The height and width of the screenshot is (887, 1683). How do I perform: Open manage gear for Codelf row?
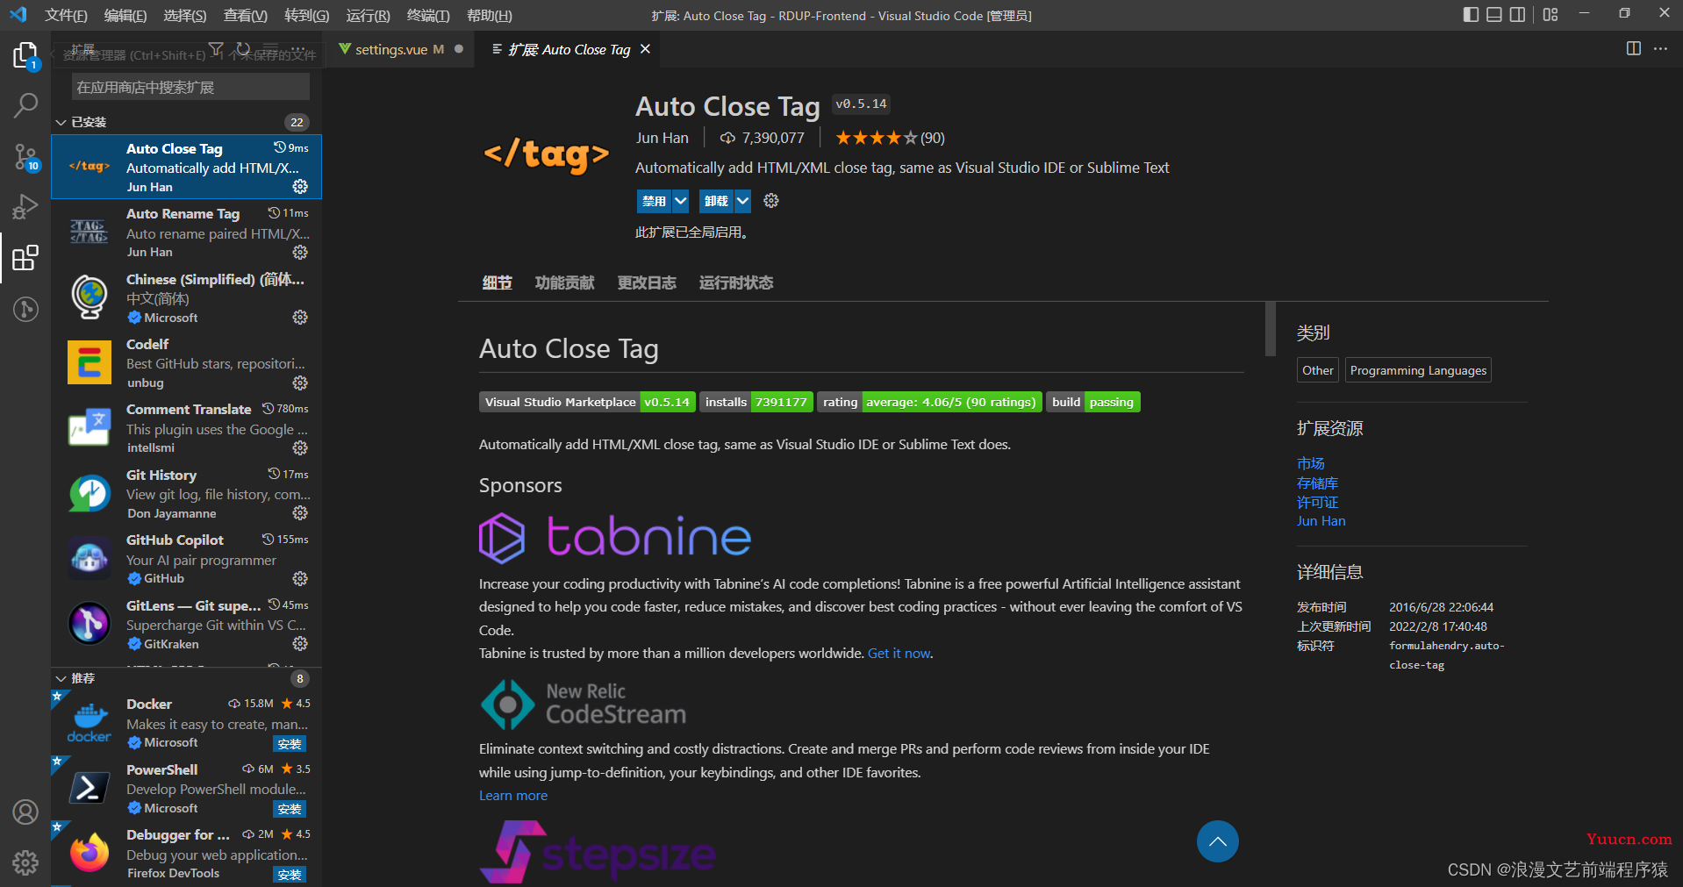300,383
